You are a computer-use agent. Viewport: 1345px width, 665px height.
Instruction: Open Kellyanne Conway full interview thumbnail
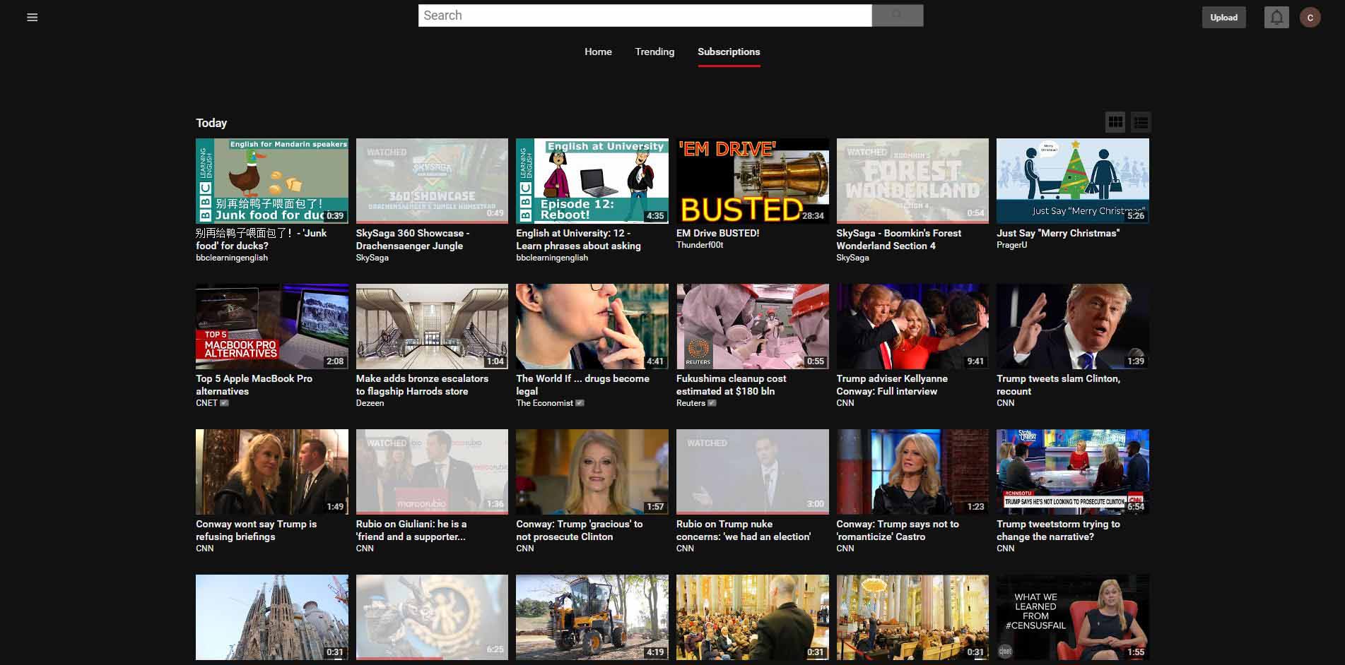tap(912, 326)
